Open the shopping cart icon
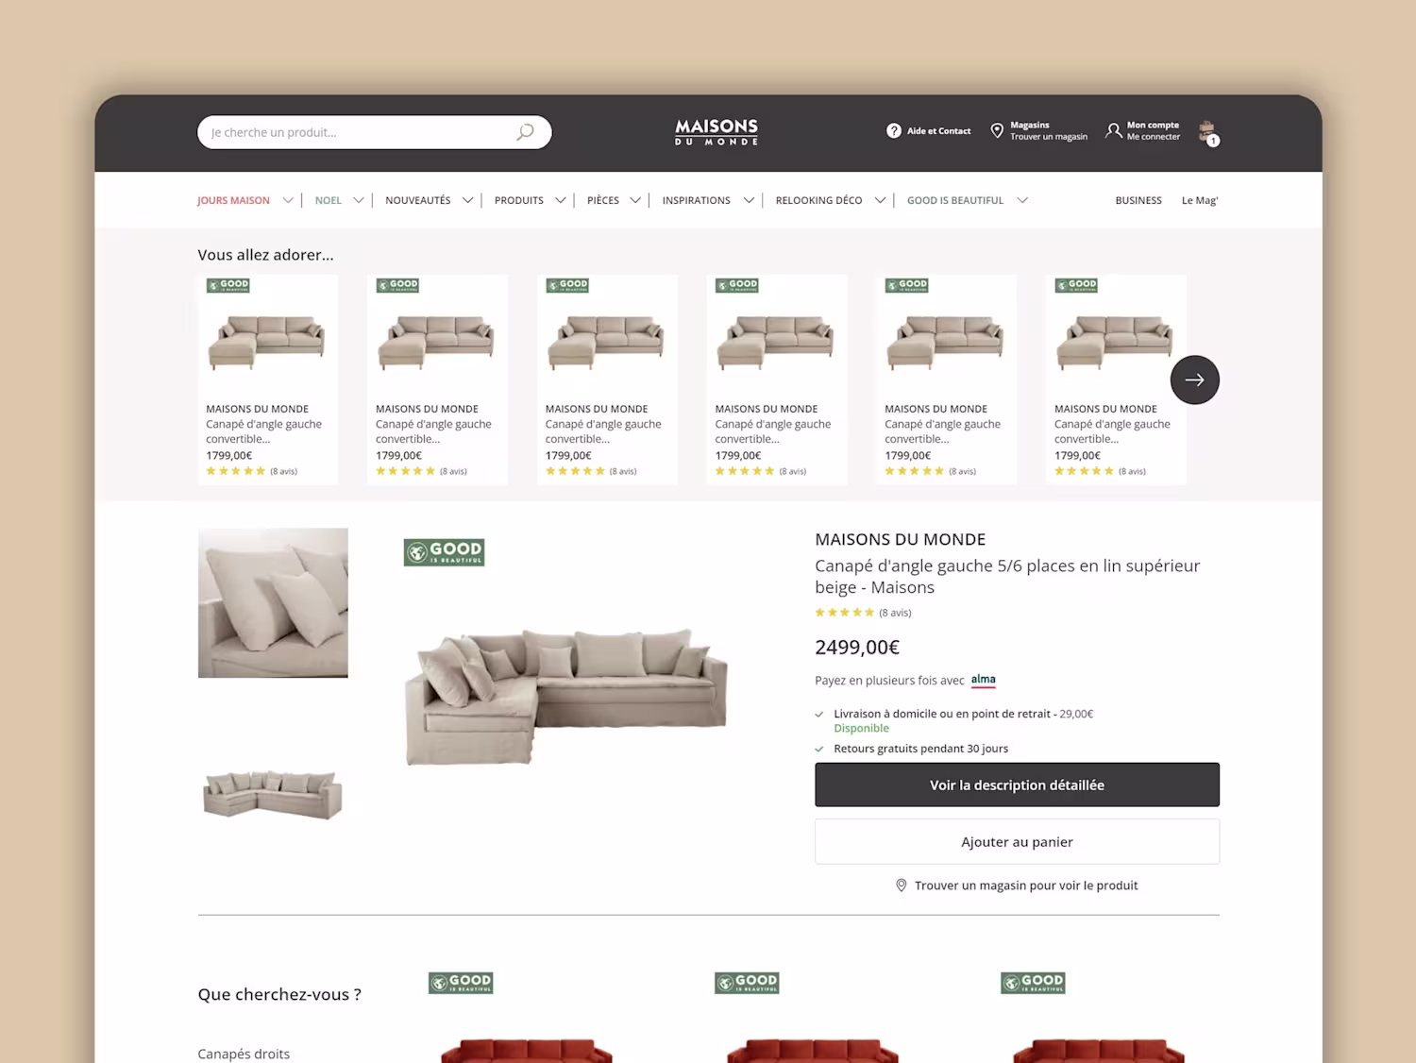Screen dimensions: 1416x1063 click(1207, 132)
